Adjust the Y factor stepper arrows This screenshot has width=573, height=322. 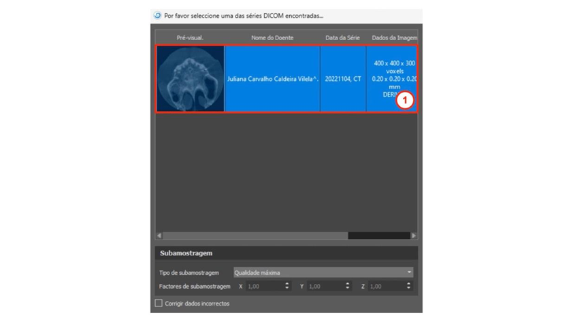pyautogui.click(x=348, y=287)
